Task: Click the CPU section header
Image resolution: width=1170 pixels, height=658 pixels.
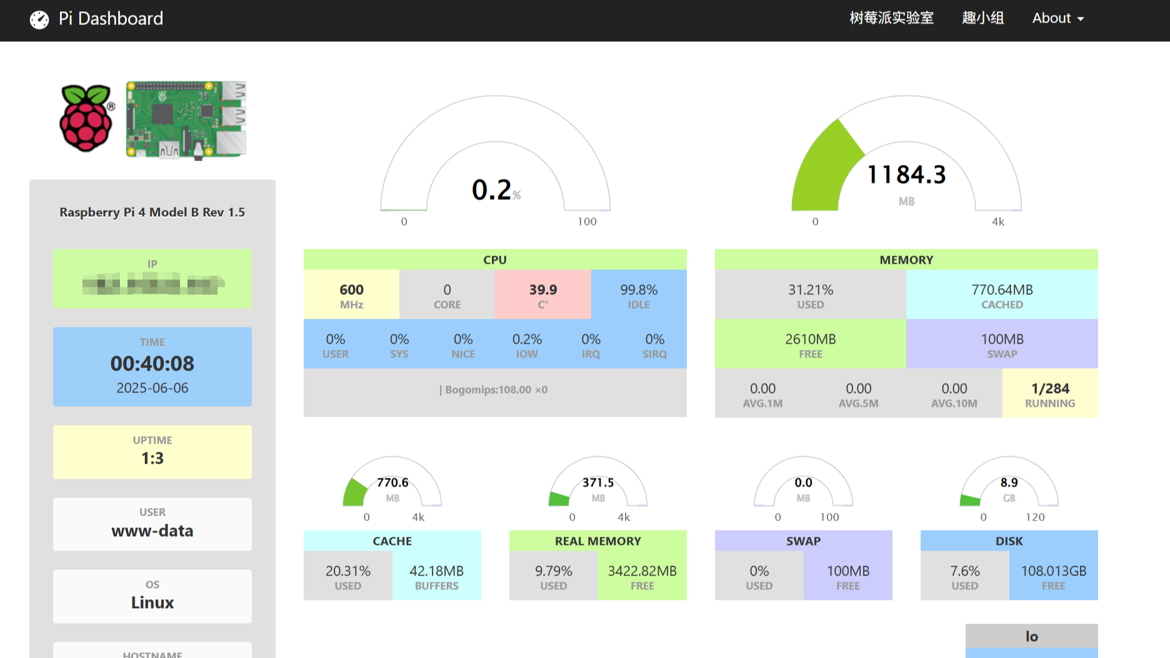Action: 495,259
